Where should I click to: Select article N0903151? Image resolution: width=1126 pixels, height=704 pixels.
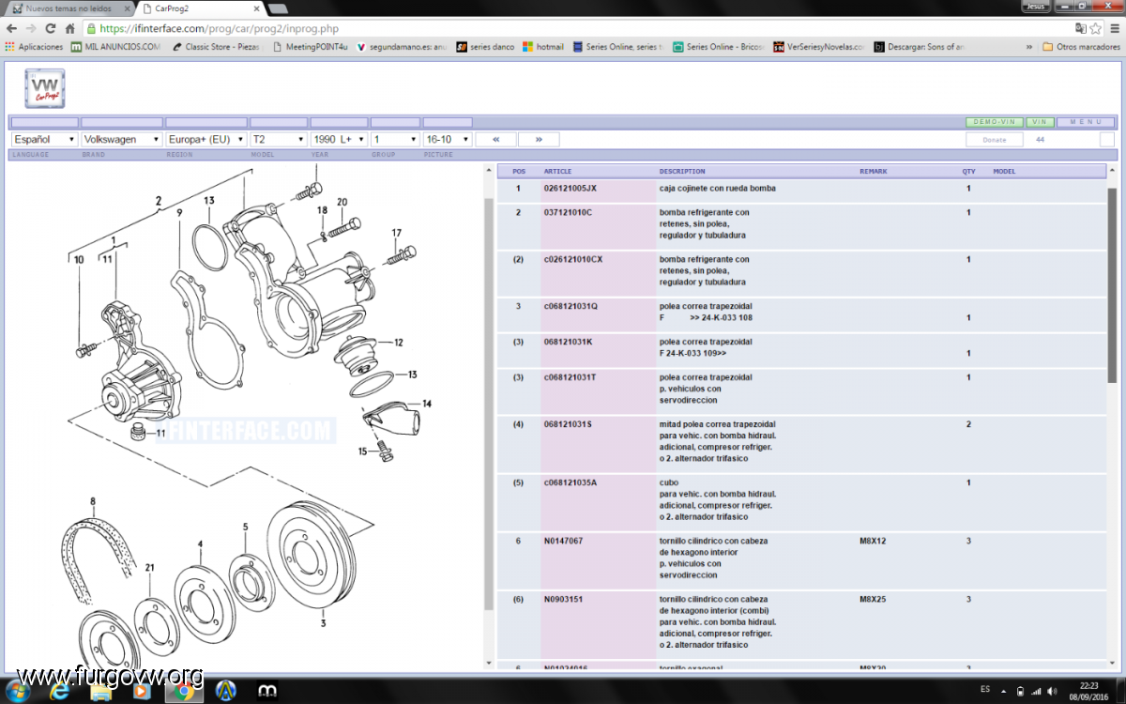(563, 599)
